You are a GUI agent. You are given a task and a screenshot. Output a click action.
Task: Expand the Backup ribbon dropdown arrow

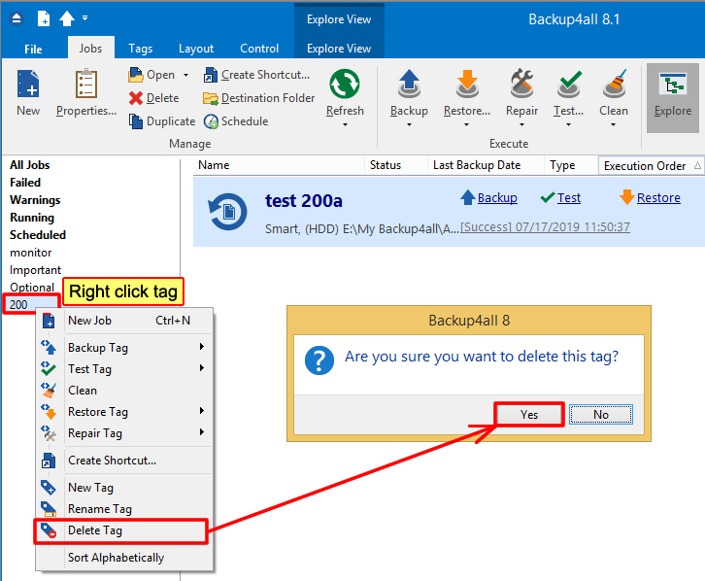409,125
